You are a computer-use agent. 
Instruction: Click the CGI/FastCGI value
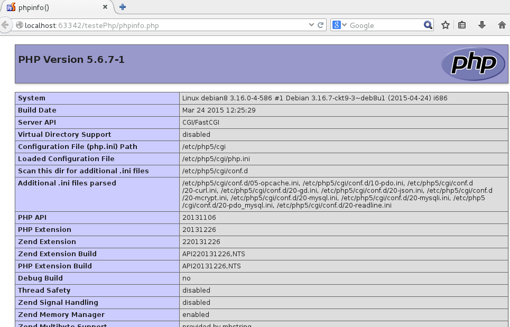tap(201, 123)
